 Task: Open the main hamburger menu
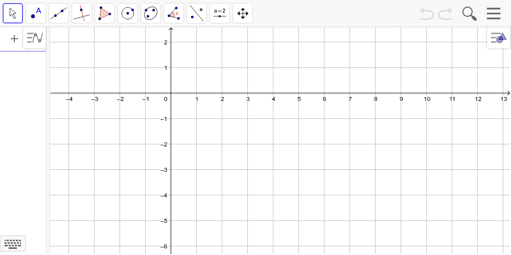click(x=494, y=14)
